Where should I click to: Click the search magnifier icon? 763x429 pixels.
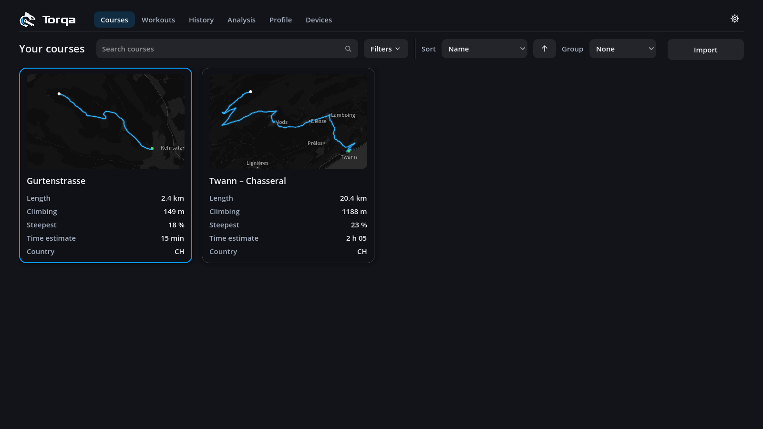[348, 49]
